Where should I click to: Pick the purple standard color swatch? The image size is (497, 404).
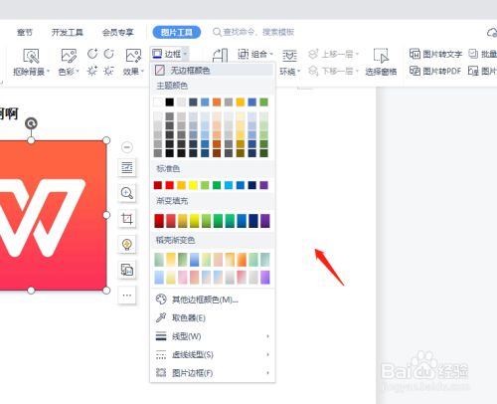click(x=264, y=185)
